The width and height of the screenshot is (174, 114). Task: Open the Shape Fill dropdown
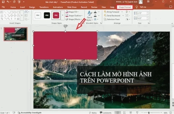(x=72, y=12)
